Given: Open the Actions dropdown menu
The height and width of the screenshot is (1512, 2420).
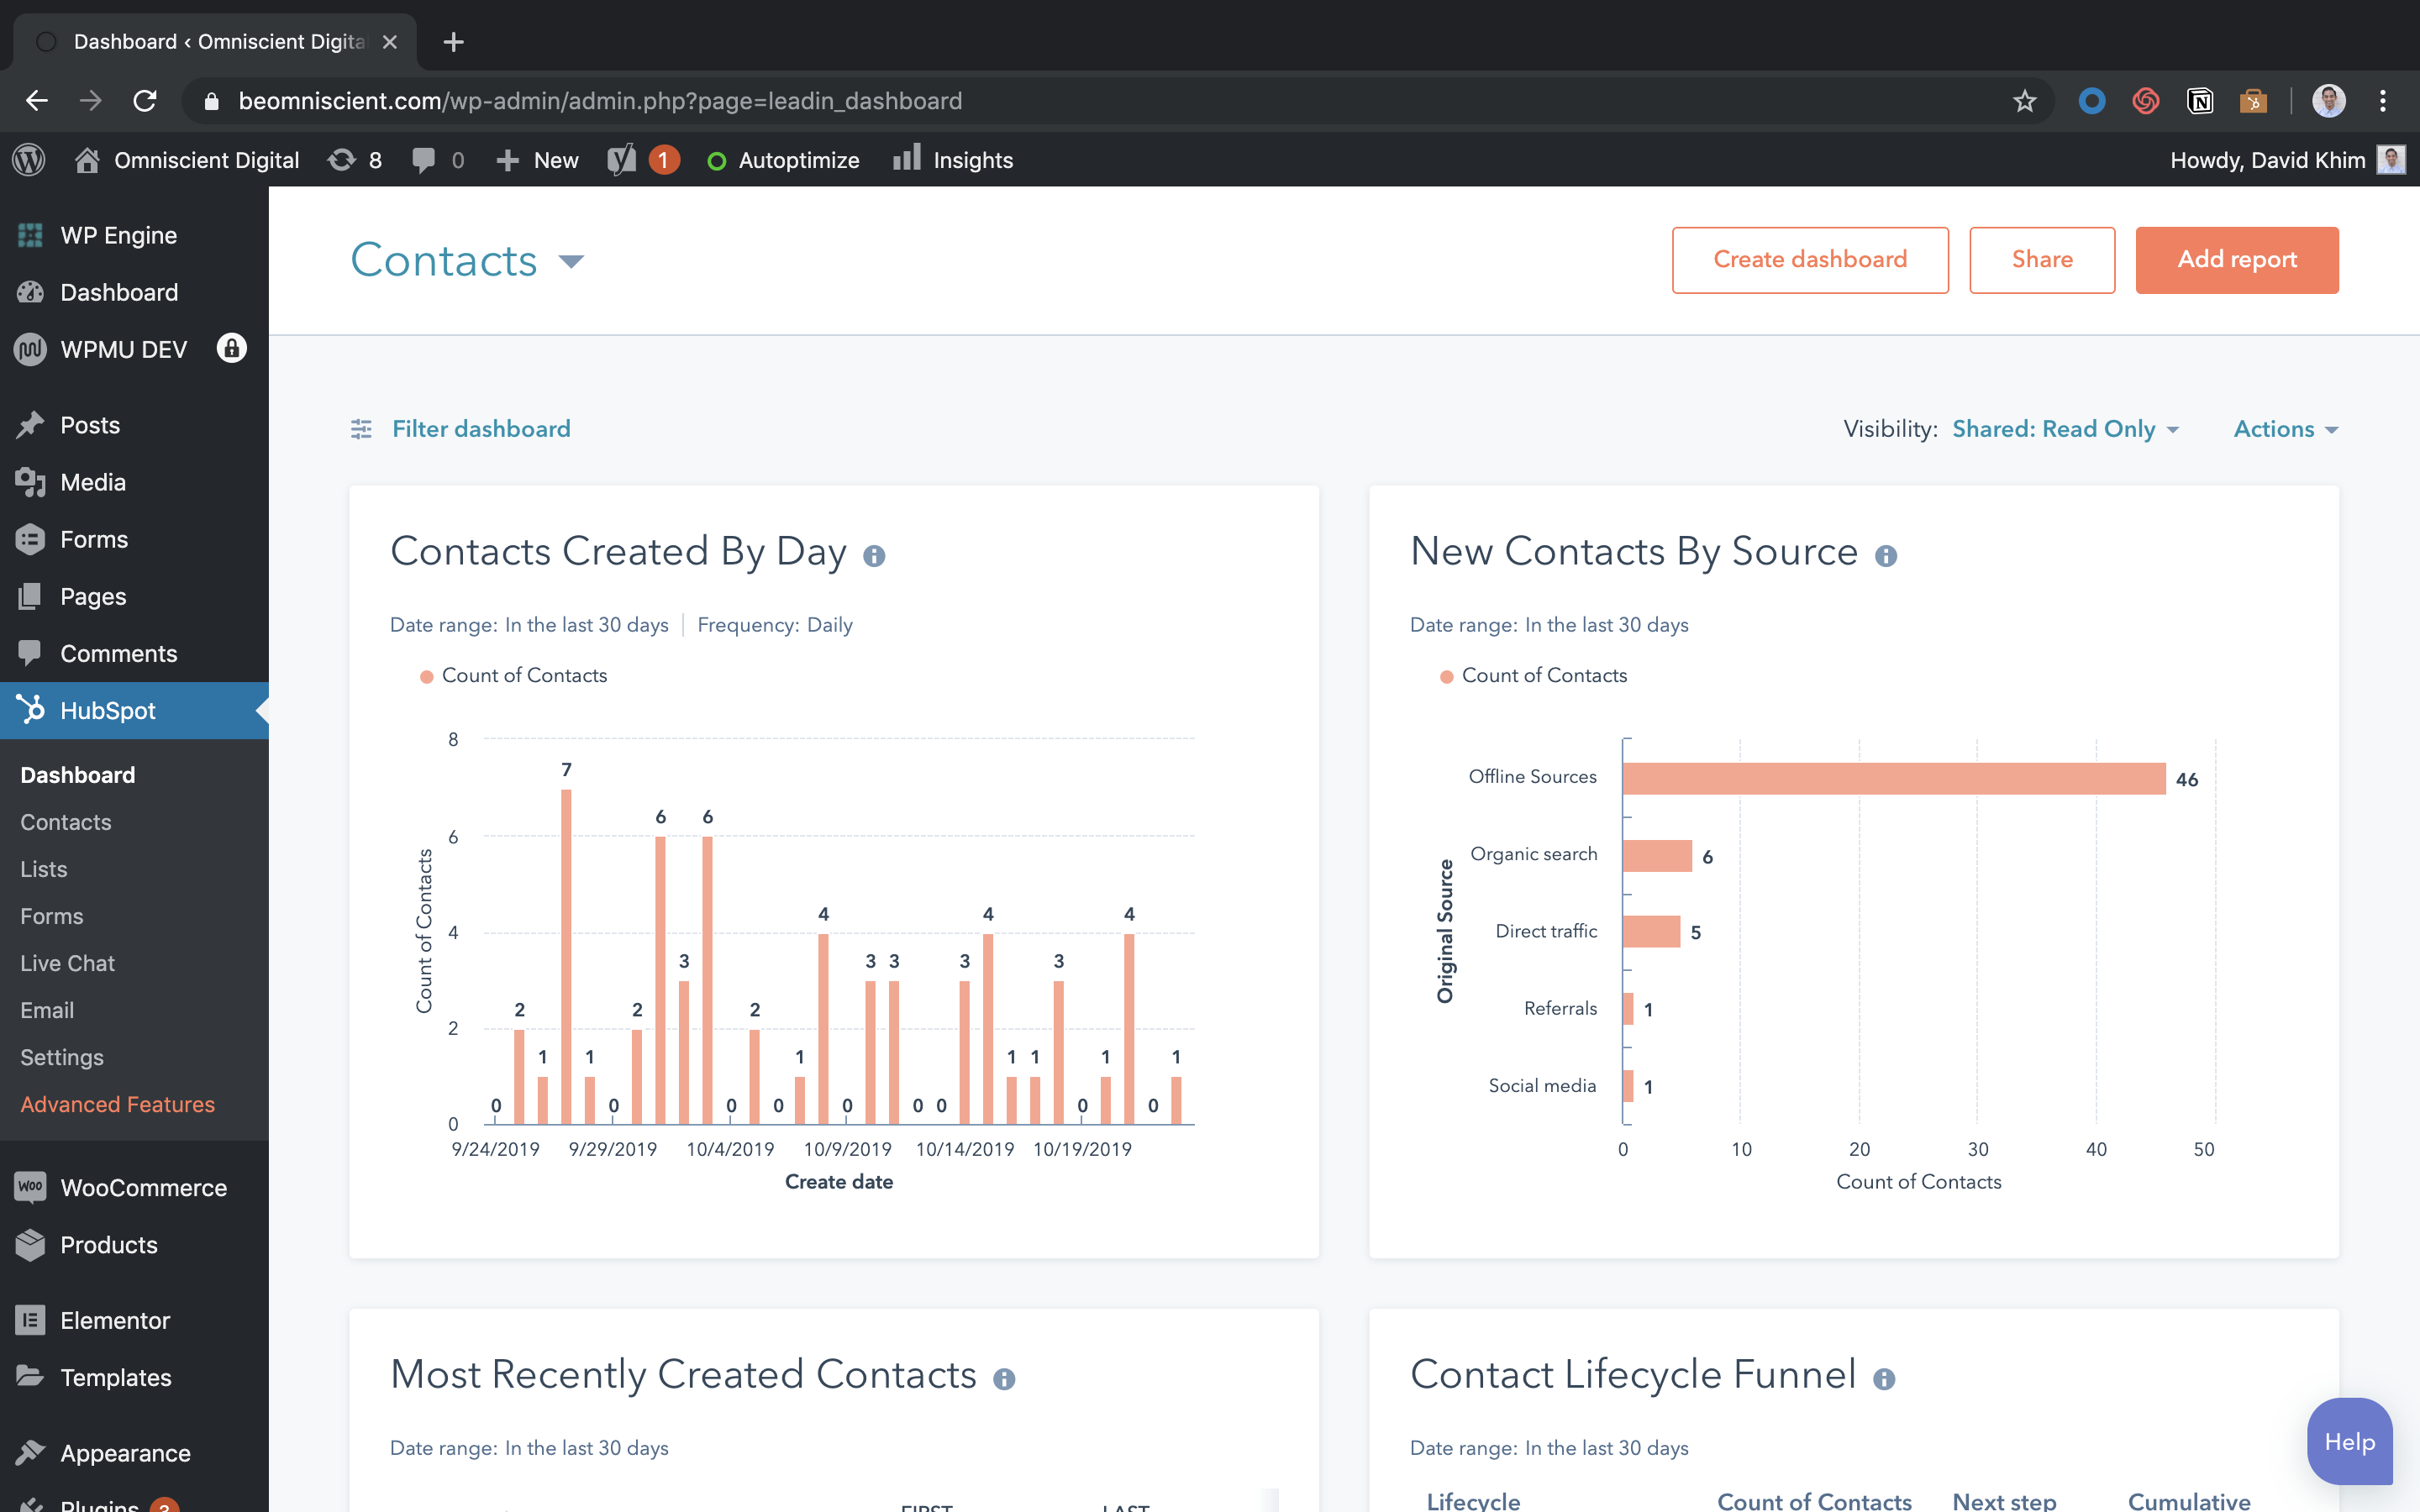Looking at the screenshot, I should pyautogui.click(x=2285, y=429).
